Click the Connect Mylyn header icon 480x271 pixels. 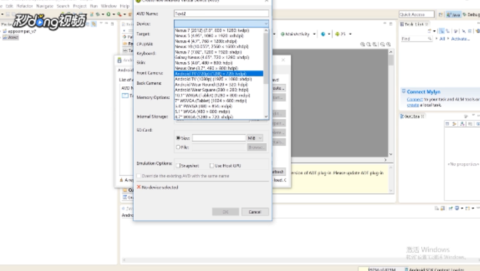[x=404, y=92]
